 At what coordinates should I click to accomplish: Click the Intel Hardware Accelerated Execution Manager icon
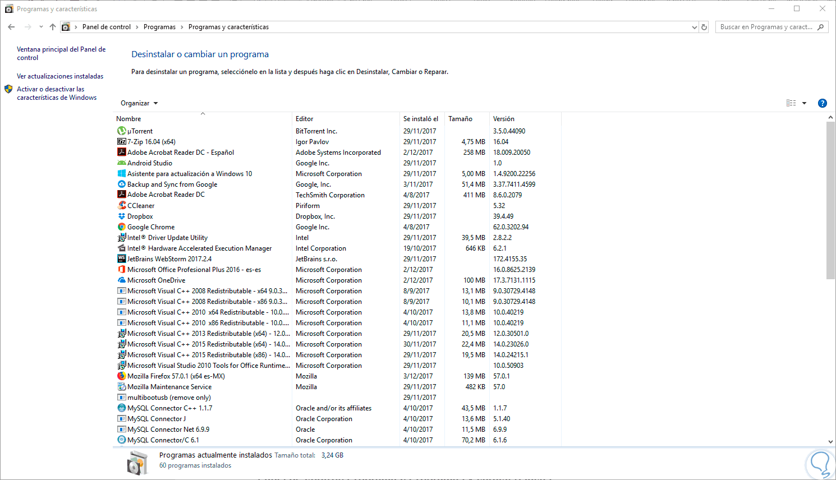pos(121,248)
